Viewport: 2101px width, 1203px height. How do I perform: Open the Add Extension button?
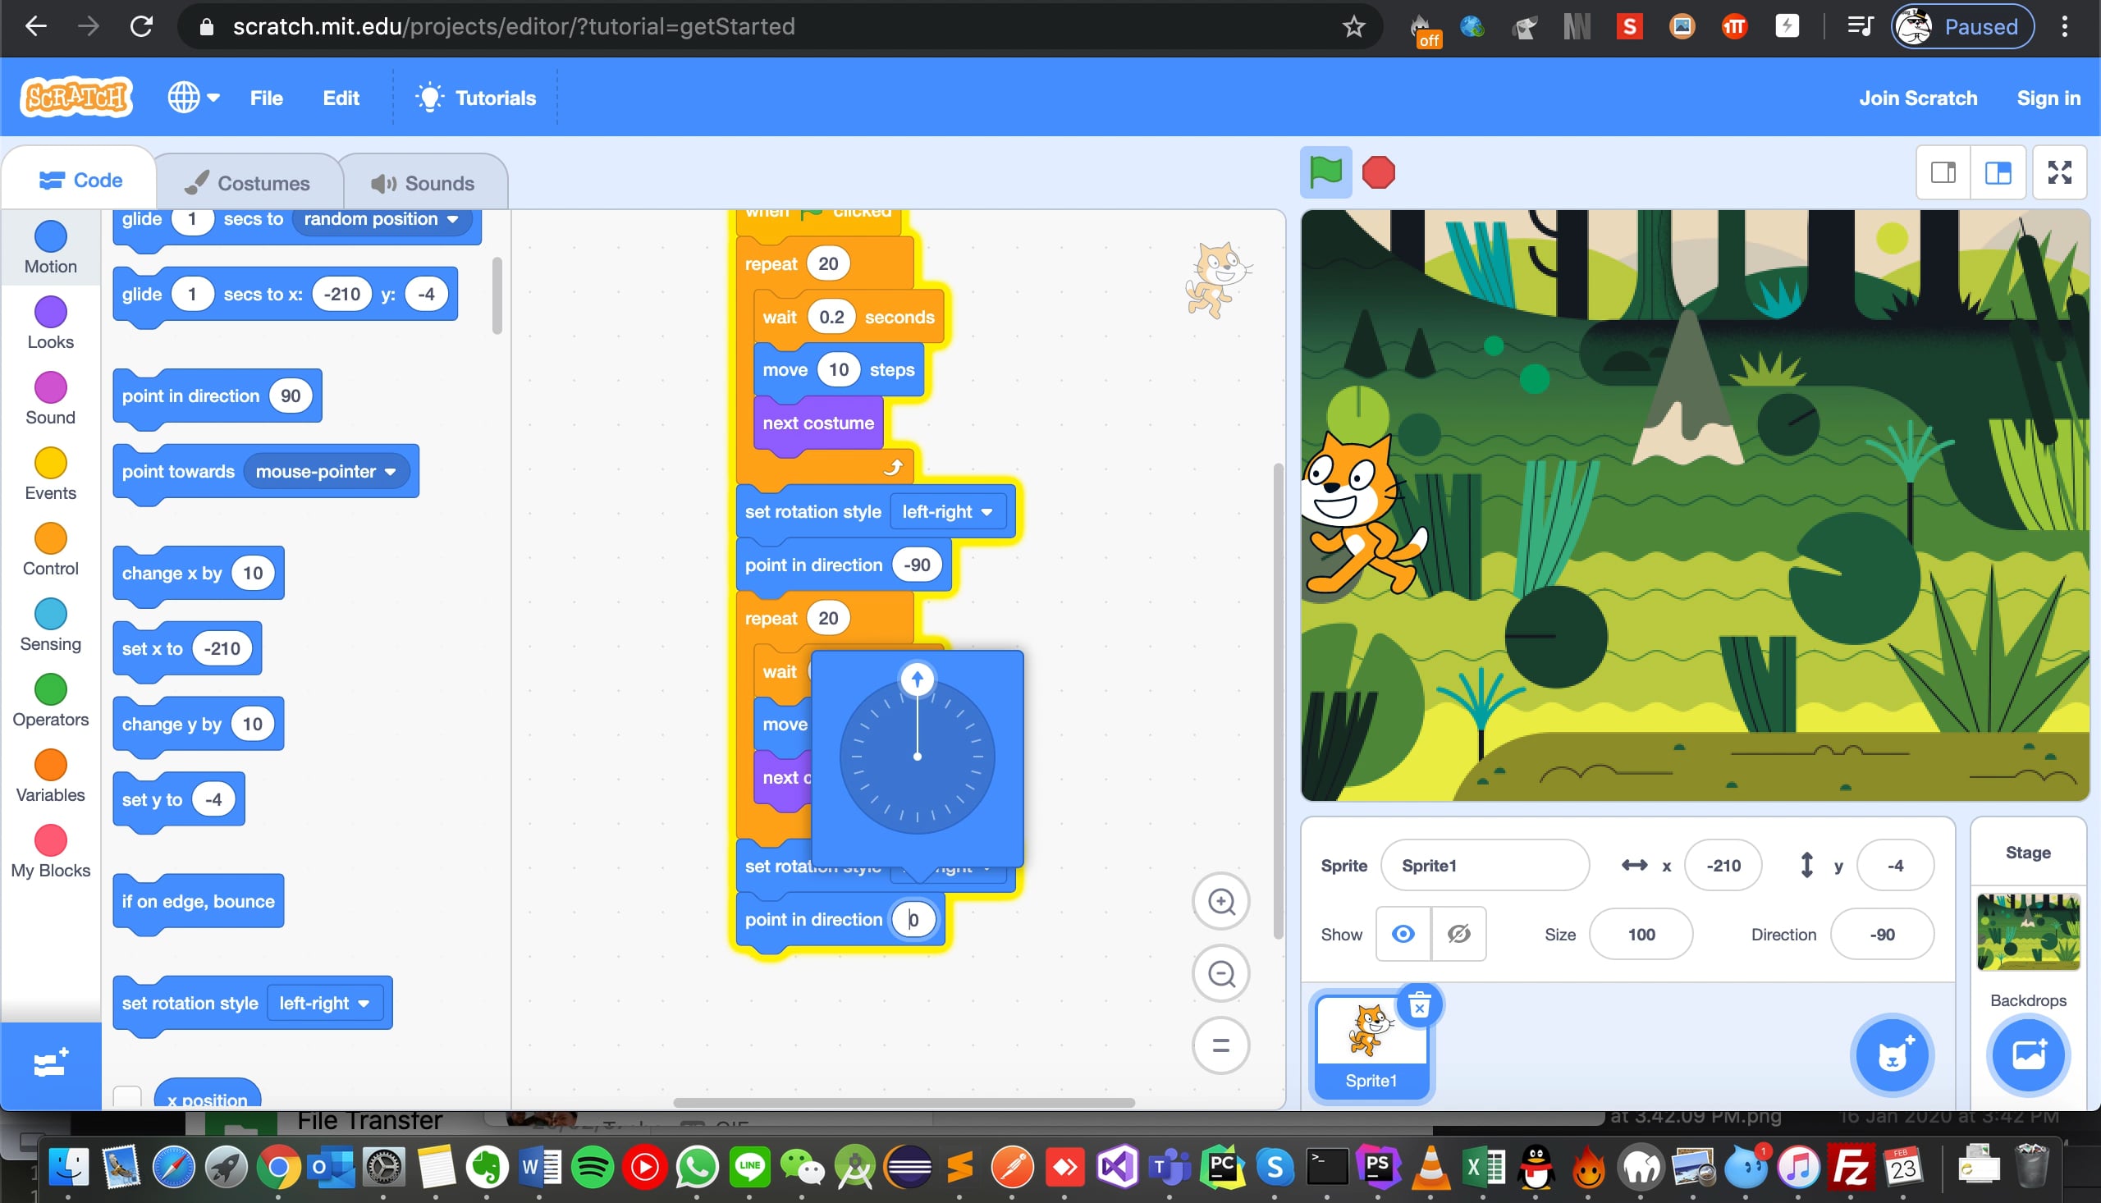(51, 1064)
